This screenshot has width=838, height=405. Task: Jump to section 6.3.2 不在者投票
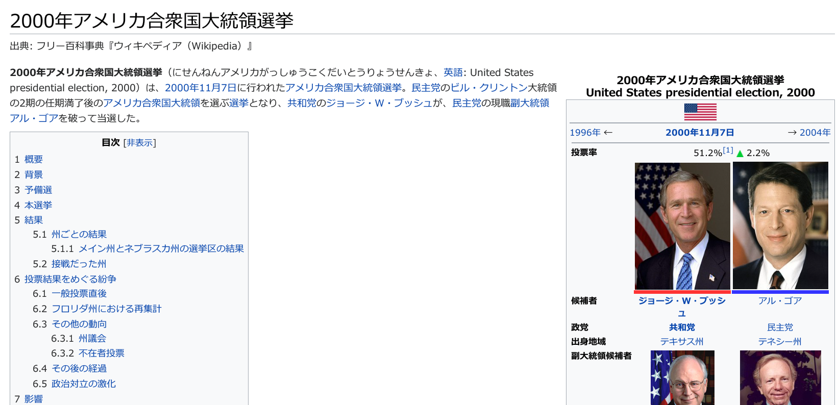click(x=88, y=353)
